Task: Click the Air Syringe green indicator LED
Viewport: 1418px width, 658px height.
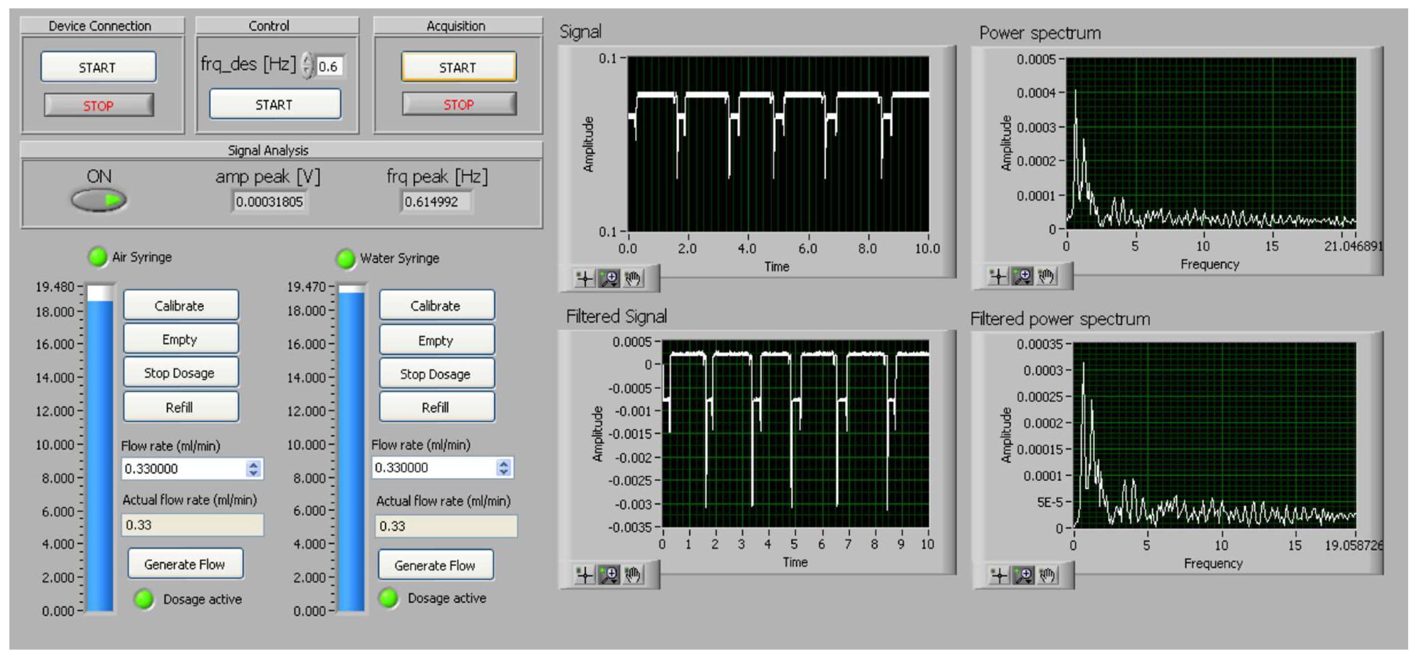Action: 98,257
